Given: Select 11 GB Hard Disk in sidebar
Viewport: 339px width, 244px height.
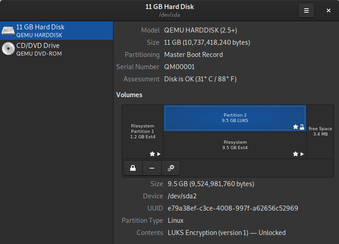Looking at the screenshot, I should coord(56,30).
